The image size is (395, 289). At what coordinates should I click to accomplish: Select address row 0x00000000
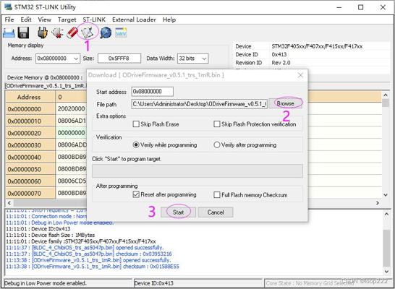coord(30,109)
